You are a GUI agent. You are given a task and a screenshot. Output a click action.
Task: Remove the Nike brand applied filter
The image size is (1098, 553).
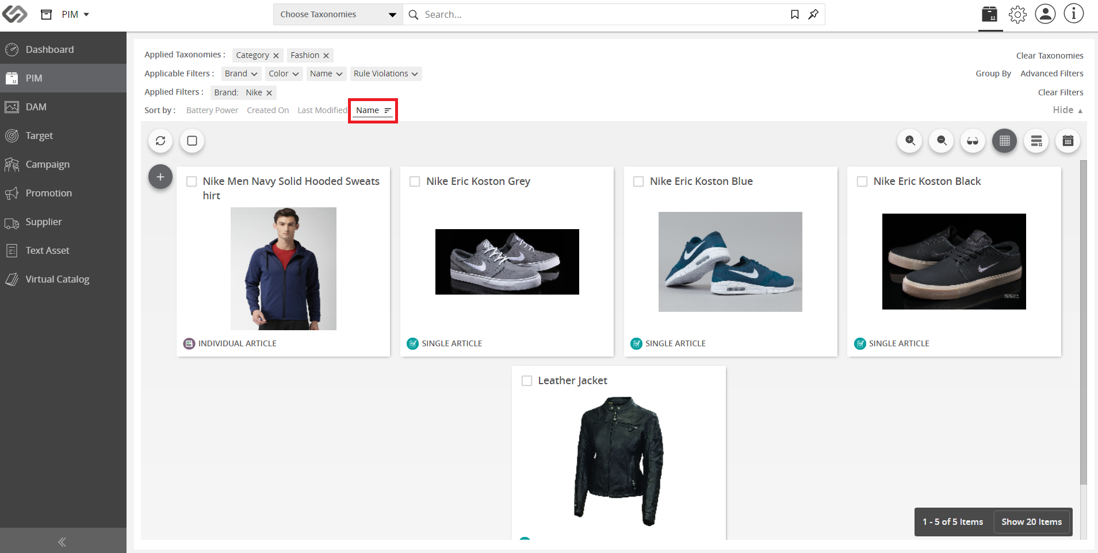[269, 93]
